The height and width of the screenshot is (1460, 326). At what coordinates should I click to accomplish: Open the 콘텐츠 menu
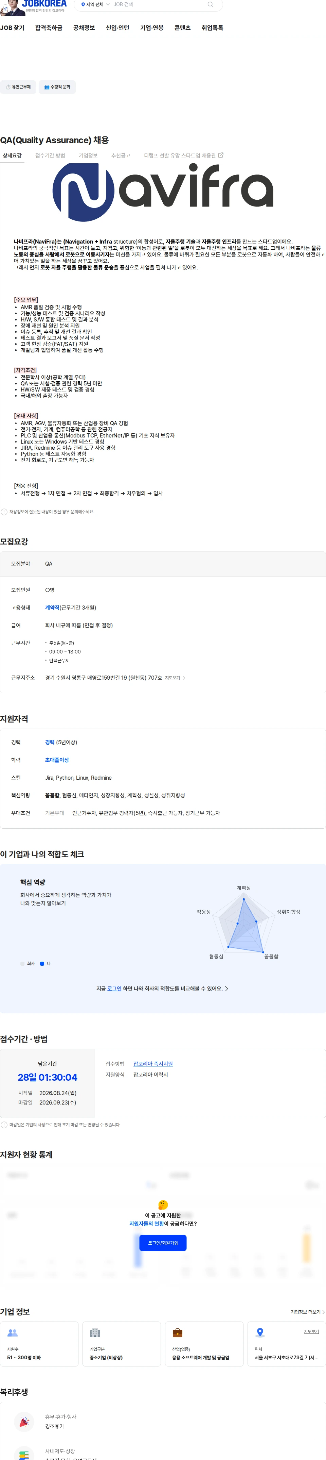pos(182,28)
